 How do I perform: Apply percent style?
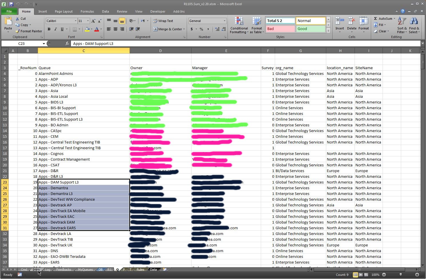point(202,29)
